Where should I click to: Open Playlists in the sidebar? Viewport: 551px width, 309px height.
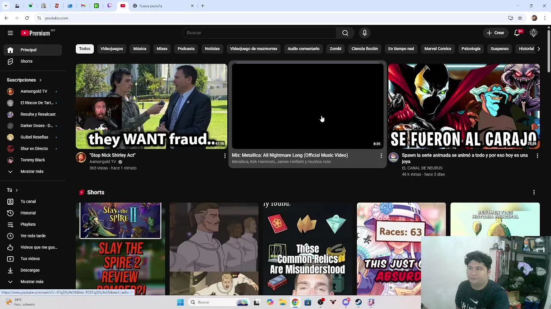(x=33, y=224)
